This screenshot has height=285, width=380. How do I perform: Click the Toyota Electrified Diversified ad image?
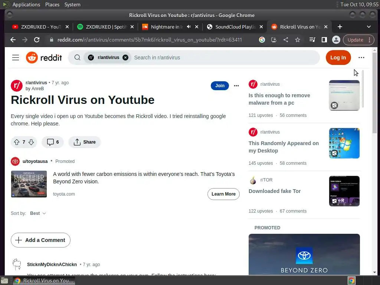coord(29,184)
